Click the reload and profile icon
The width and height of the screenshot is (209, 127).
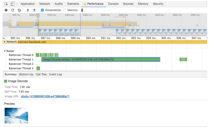(x=13, y=10)
